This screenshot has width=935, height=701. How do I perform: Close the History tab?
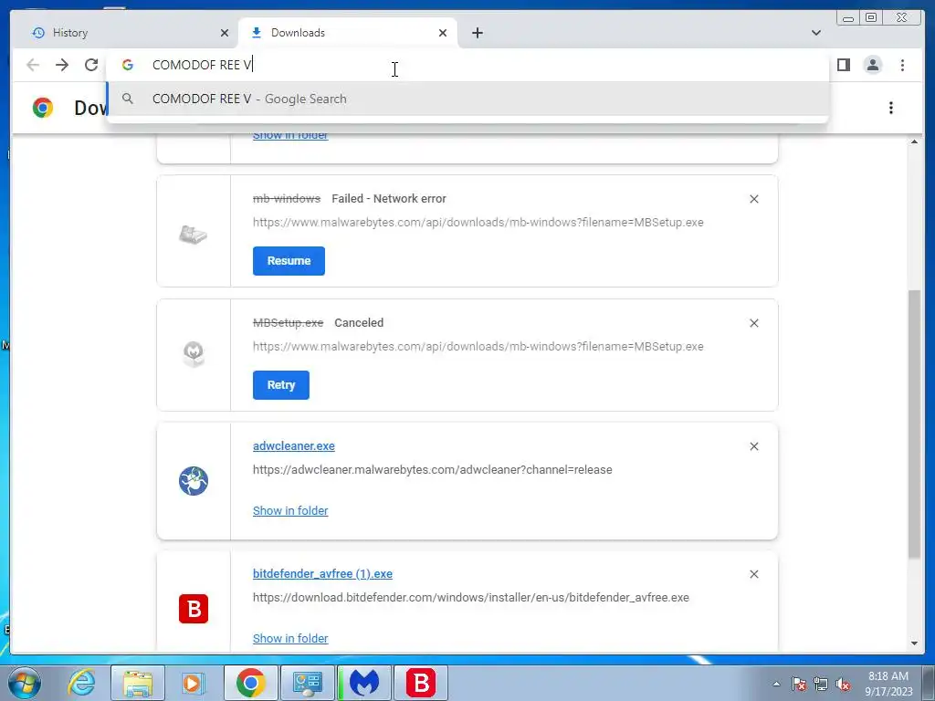coord(225,33)
